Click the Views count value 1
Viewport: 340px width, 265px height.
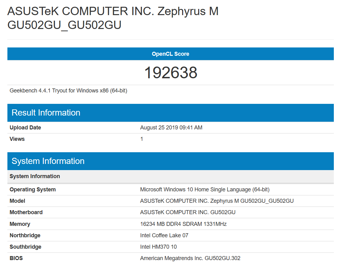(141, 139)
